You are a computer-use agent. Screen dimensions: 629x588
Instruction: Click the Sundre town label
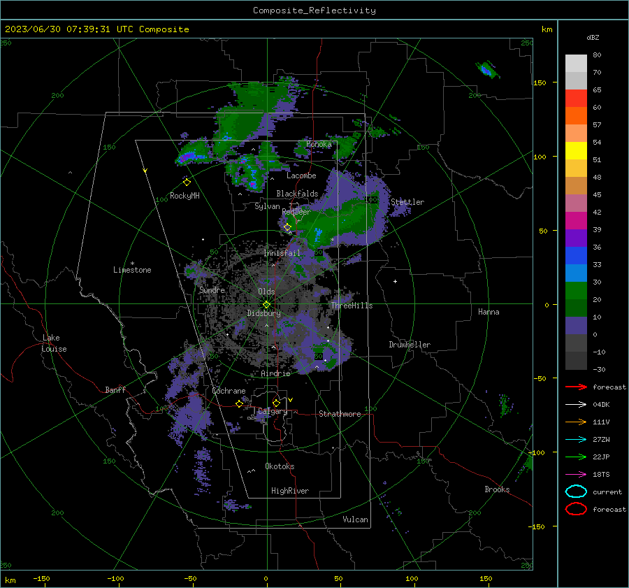pos(212,290)
